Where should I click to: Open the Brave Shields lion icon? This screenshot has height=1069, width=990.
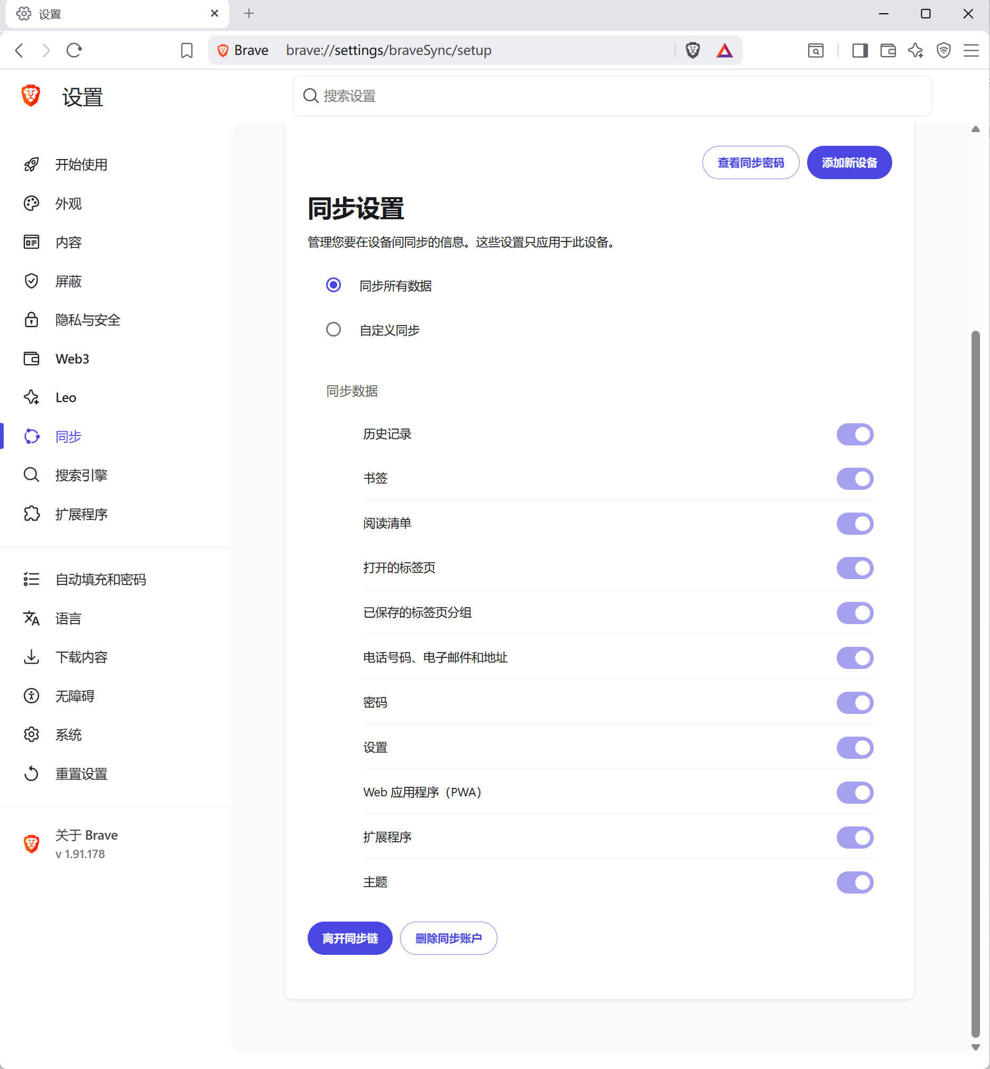point(692,50)
